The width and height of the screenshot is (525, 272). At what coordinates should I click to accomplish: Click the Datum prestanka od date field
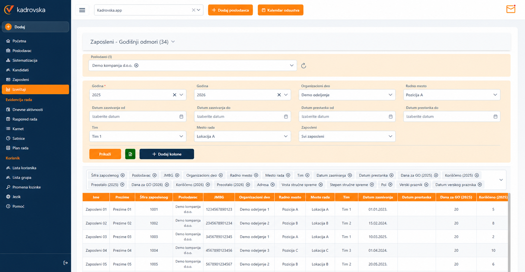coord(347,116)
